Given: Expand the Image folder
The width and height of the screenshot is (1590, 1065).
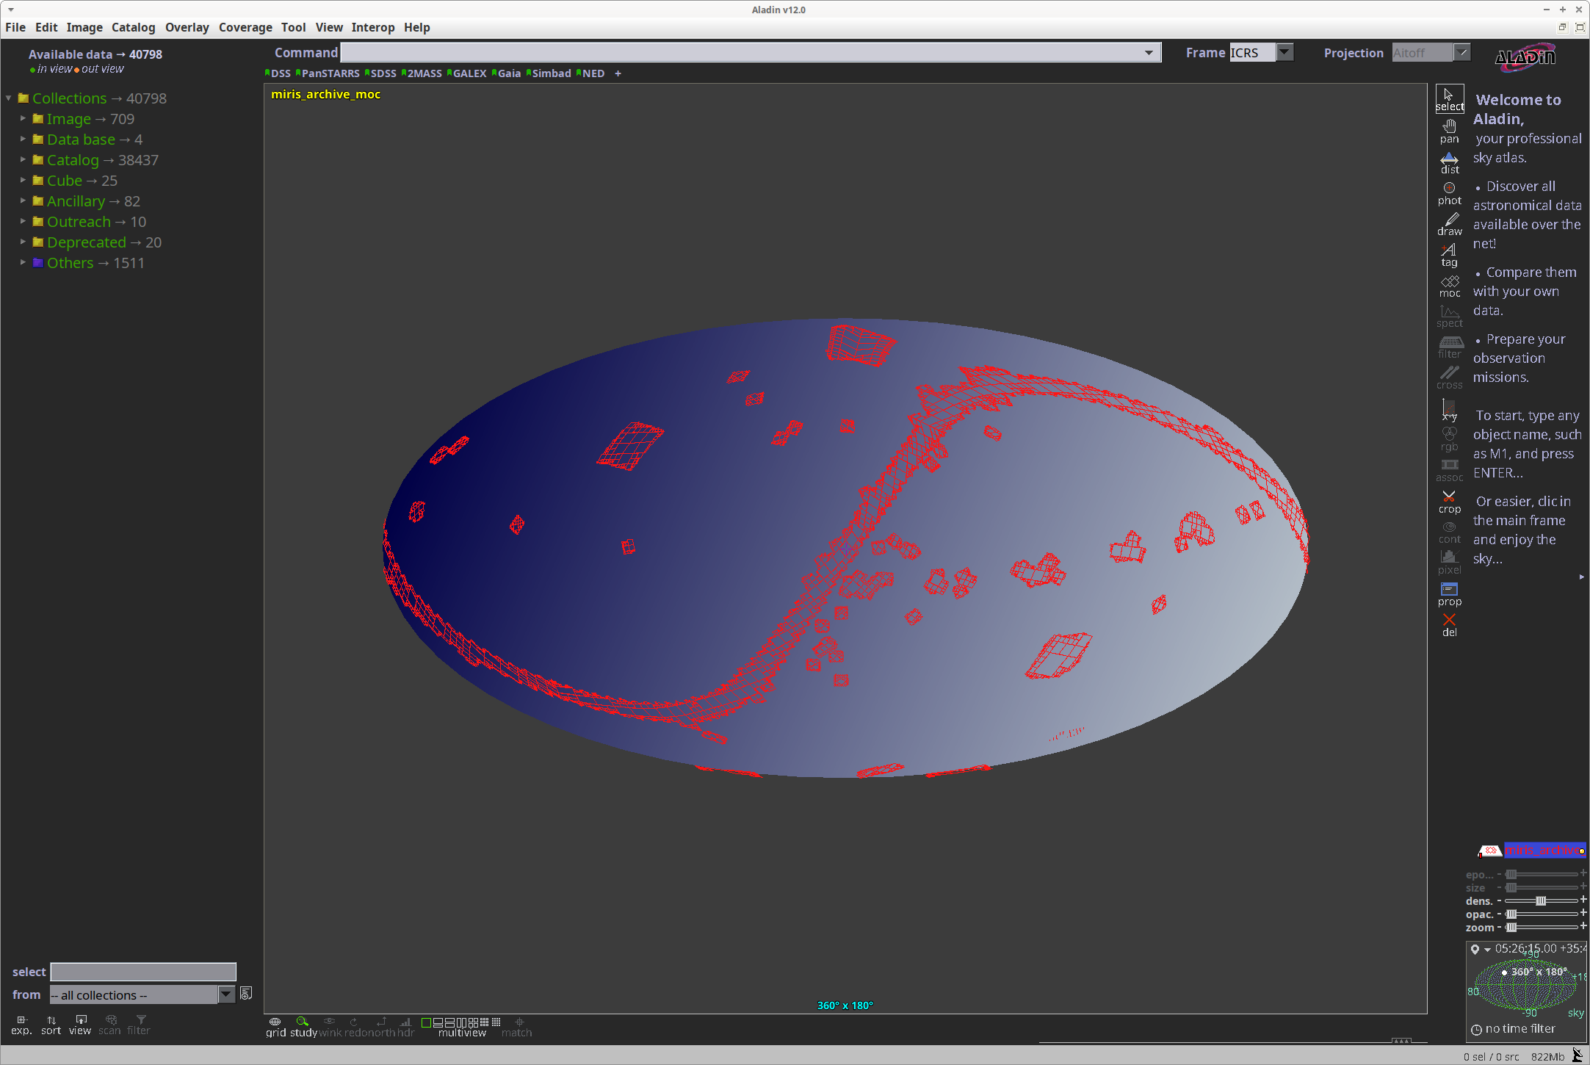Looking at the screenshot, I should (23, 118).
